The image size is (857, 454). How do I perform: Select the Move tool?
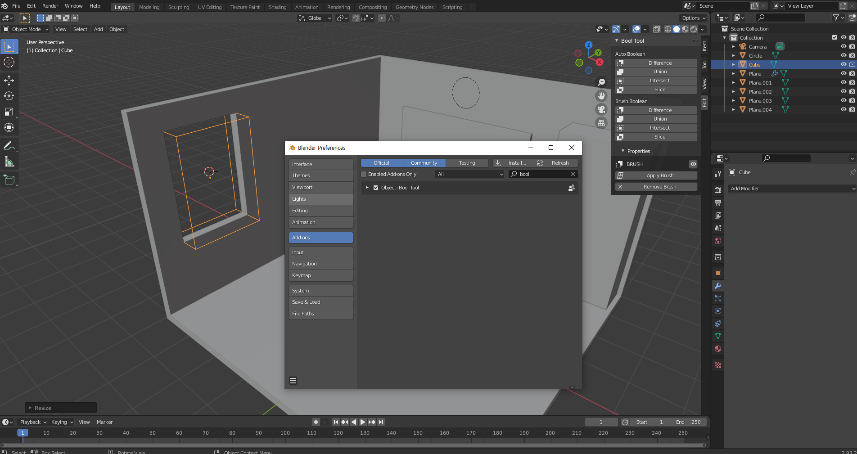[x=9, y=81]
